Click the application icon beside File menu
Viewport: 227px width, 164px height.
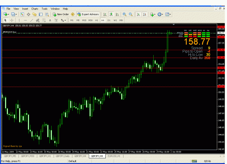pos(4,9)
